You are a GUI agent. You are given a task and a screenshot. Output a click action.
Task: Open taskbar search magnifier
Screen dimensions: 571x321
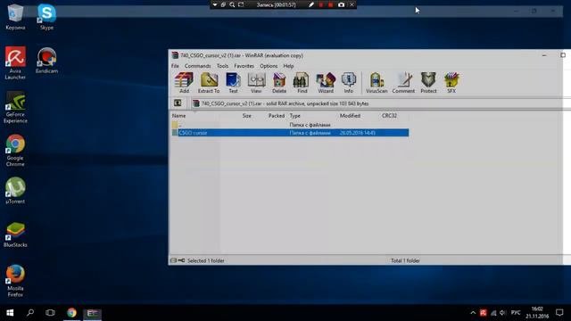[30, 313]
